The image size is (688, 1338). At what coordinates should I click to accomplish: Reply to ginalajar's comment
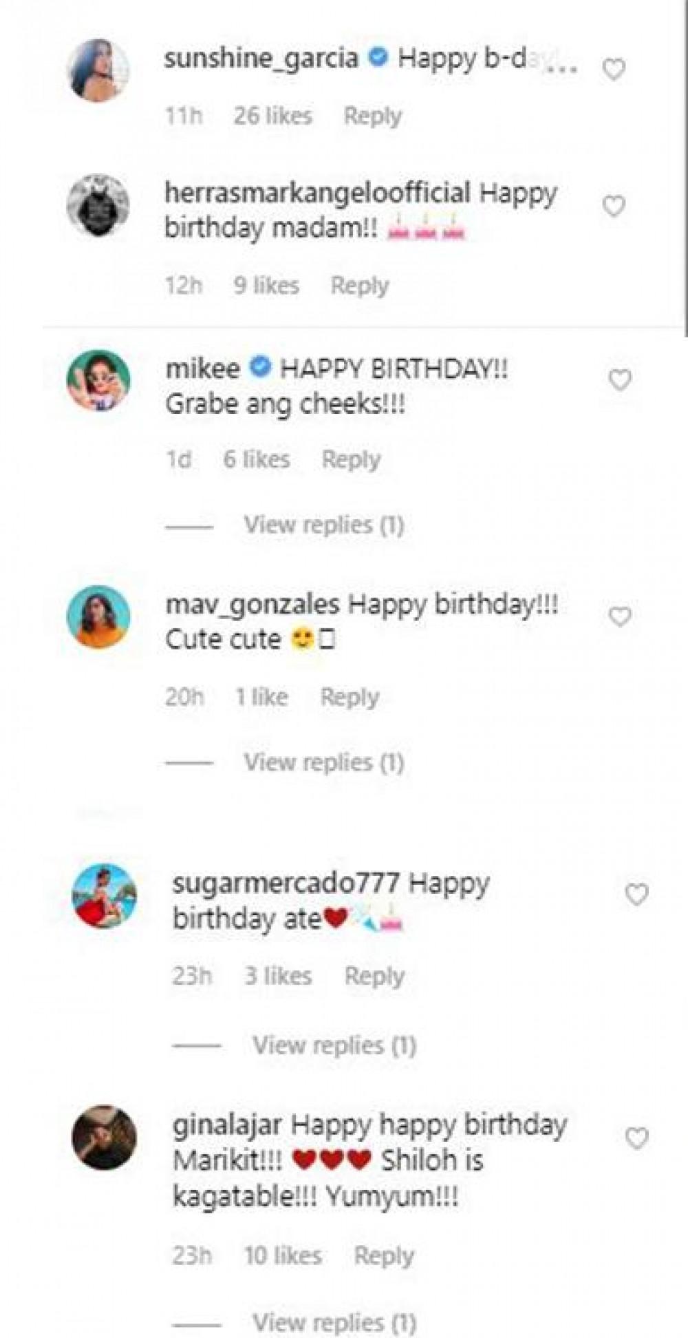pos(383,1256)
